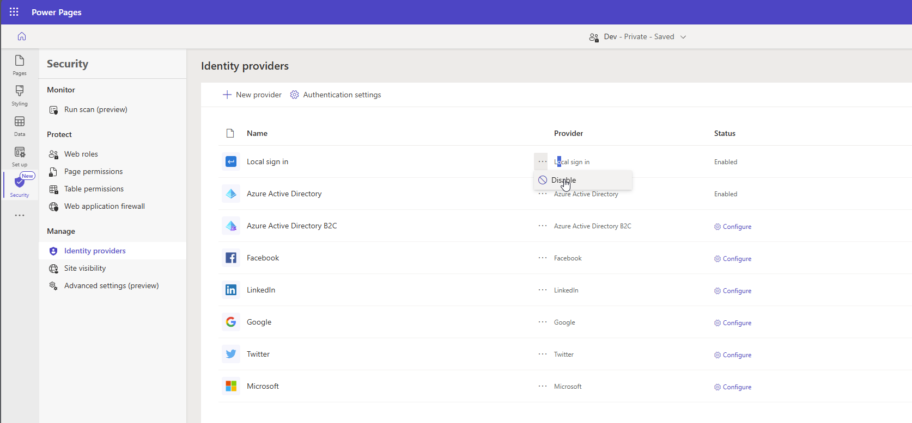Open more options for Facebook row

click(542, 258)
